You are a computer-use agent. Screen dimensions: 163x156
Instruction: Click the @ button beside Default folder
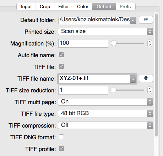click(146, 20)
